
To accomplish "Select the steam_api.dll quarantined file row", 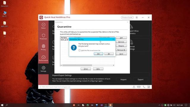I will point(65,40).
